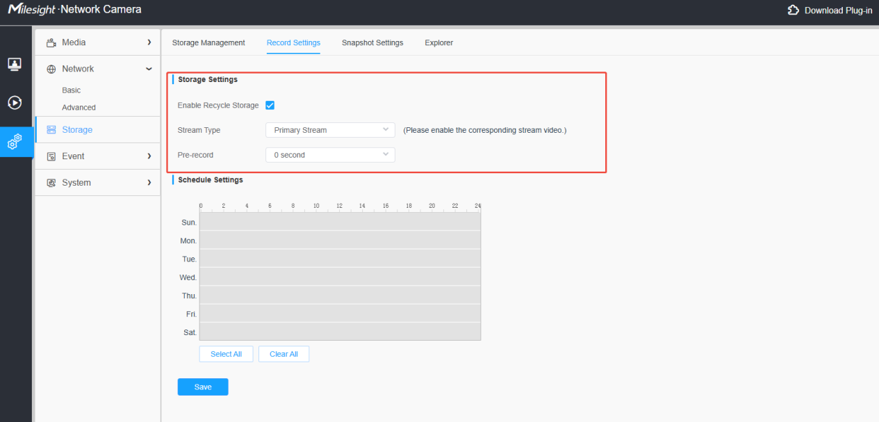Collapse the Network section chevron
The width and height of the screenshot is (879, 422).
pos(149,69)
